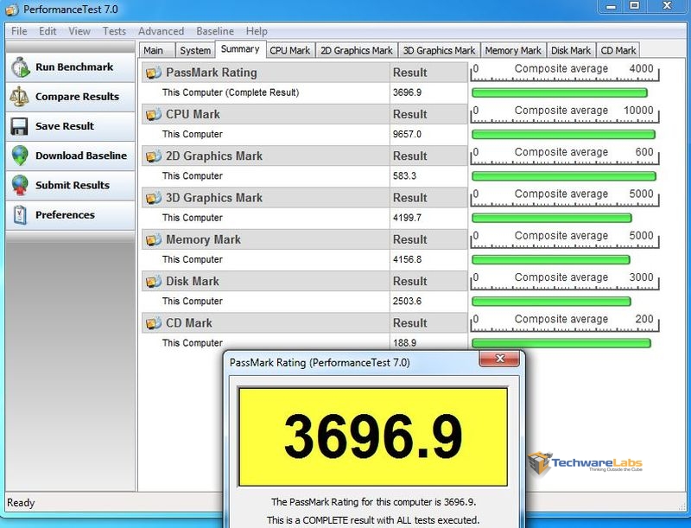Switch to the CPU Mark tab

tap(290, 50)
